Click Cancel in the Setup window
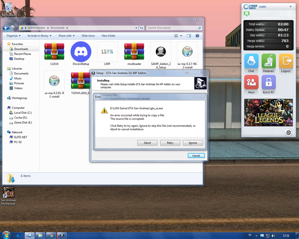The height and width of the screenshot is (239, 299). (196, 156)
